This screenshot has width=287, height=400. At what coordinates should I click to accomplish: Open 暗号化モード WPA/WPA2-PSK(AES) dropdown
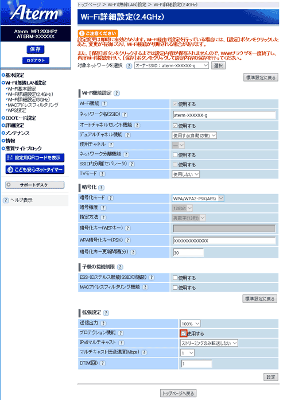[198, 199]
